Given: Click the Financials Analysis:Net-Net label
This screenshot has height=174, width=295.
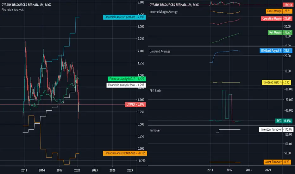Looking at the screenshot, I should pyautogui.click(x=125, y=153).
